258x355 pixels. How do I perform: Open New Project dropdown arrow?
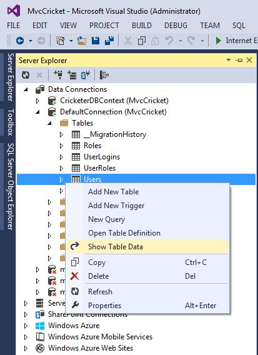click(71, 41)
